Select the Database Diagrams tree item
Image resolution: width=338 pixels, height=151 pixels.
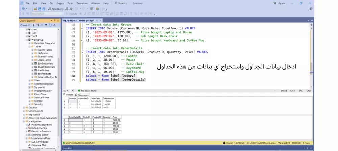click(44, 43)
